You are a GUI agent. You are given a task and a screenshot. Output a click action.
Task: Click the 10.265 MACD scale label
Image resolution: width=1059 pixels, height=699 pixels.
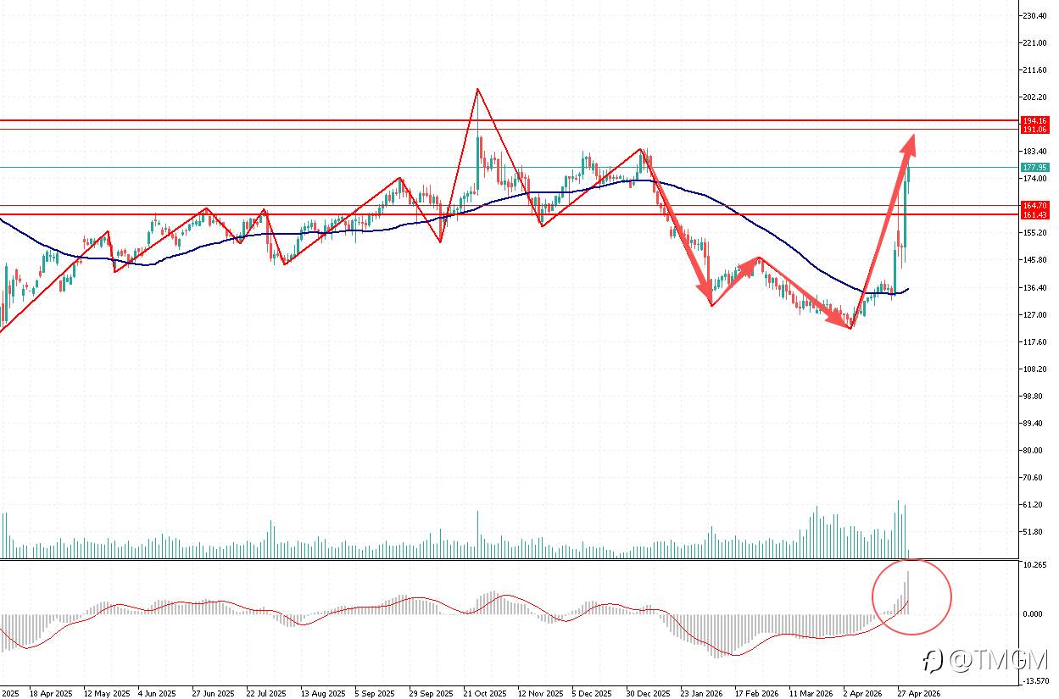click(1035, 565)
